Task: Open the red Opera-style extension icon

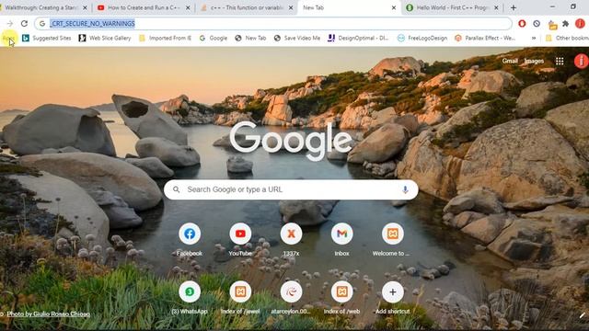Action: point(522,24)
